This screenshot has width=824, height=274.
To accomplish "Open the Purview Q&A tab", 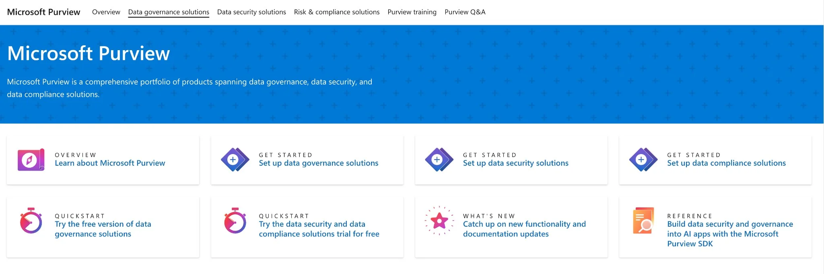I will point(465,12).
